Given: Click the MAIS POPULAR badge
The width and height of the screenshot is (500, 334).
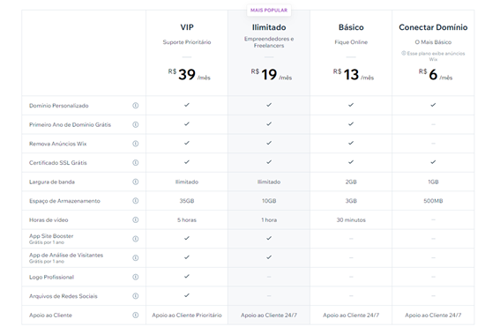Looking at the screenshot, I should [x=269, y=11].
